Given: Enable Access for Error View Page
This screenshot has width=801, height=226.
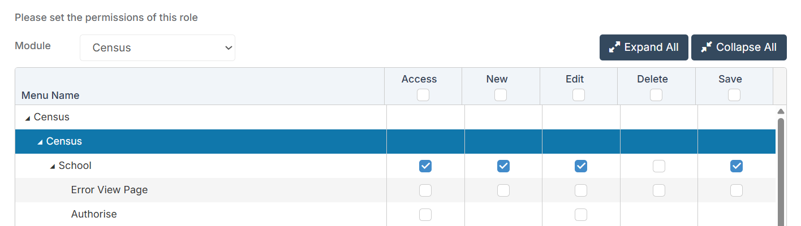Looking at the screenshot, I should (425, 190).
